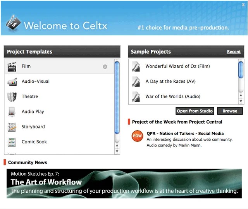The image size is (248, 209).
Task: Click the Audio Play microphone icon
Action: point(12,112)
